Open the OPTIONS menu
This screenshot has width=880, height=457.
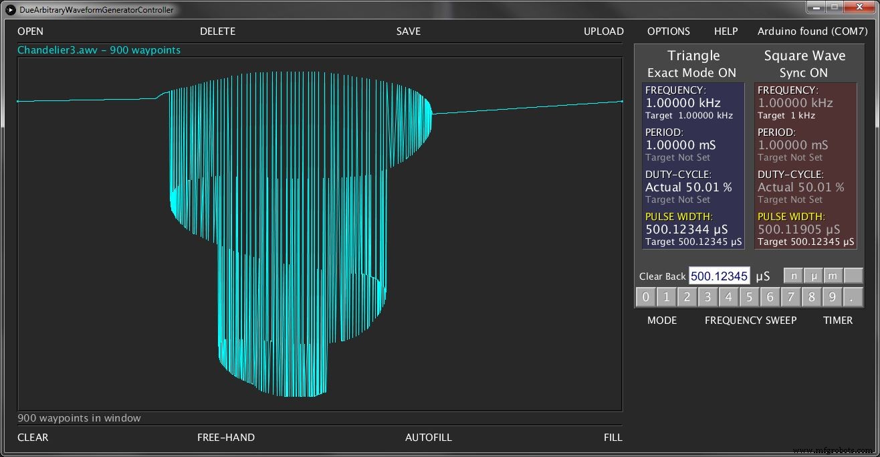tap(668, 31)
